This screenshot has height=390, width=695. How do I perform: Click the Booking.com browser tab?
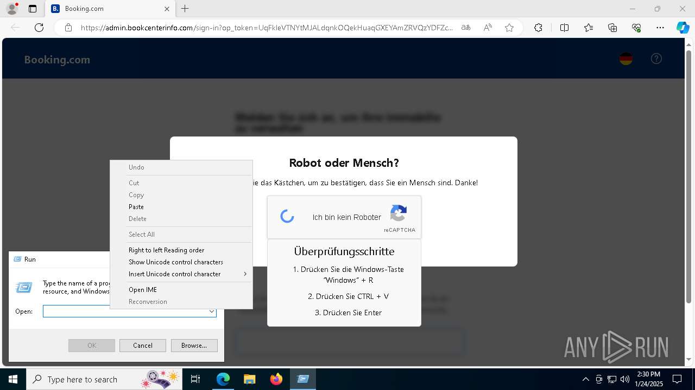coord(111,9)
